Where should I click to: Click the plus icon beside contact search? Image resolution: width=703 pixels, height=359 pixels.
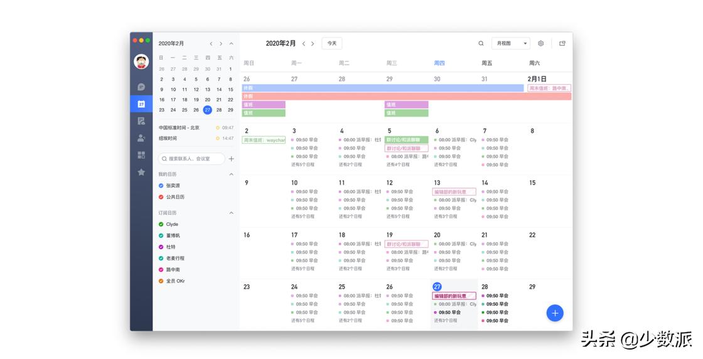tap(232, 159)
